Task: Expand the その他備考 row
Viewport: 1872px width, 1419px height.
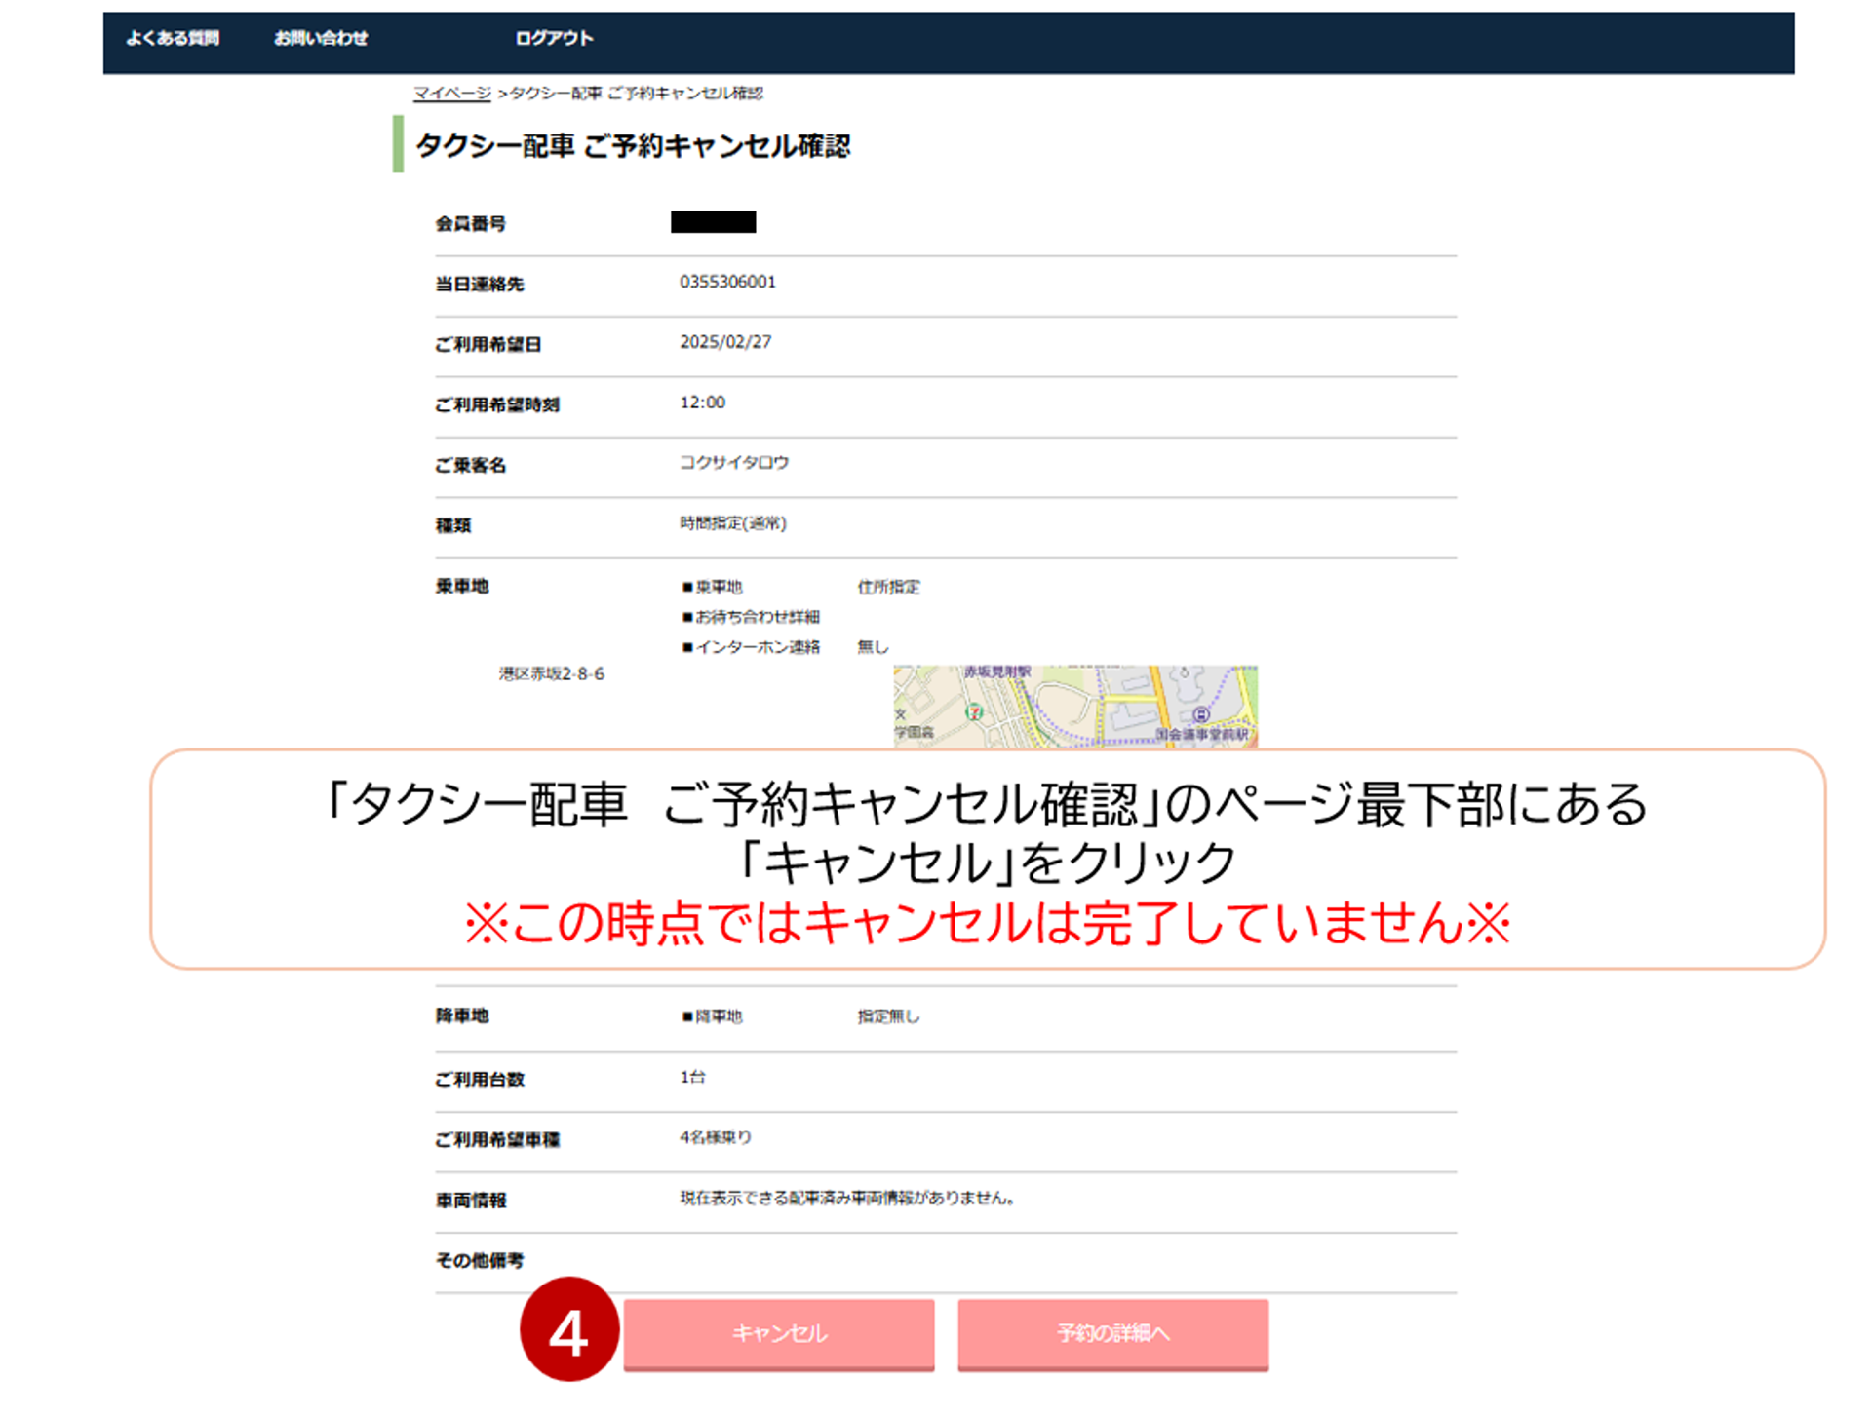Action: (x=479, y=1259)
